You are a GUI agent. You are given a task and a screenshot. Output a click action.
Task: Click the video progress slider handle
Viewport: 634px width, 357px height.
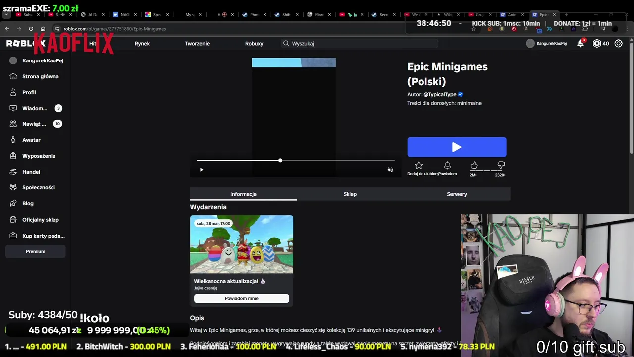(x=280, y=160)
